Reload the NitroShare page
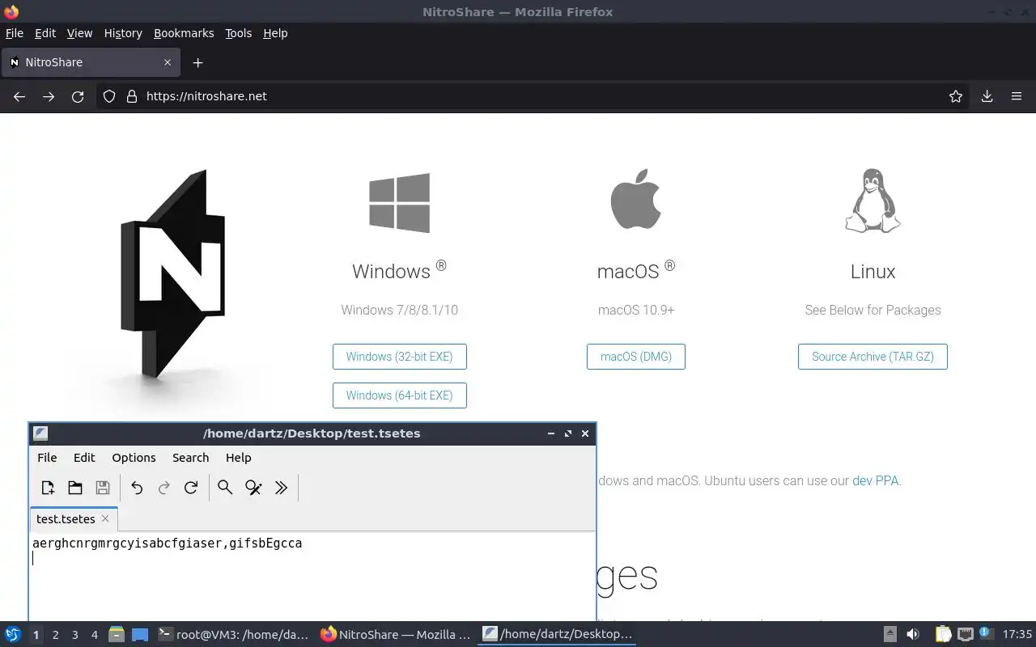 pos(78,96)
